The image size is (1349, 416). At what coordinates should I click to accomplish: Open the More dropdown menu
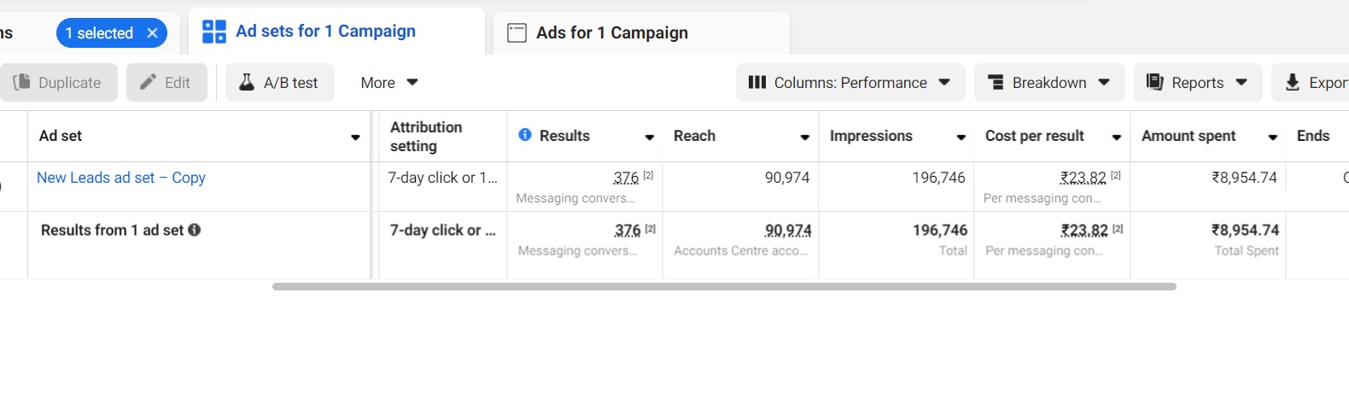click(x=389, y=82)
